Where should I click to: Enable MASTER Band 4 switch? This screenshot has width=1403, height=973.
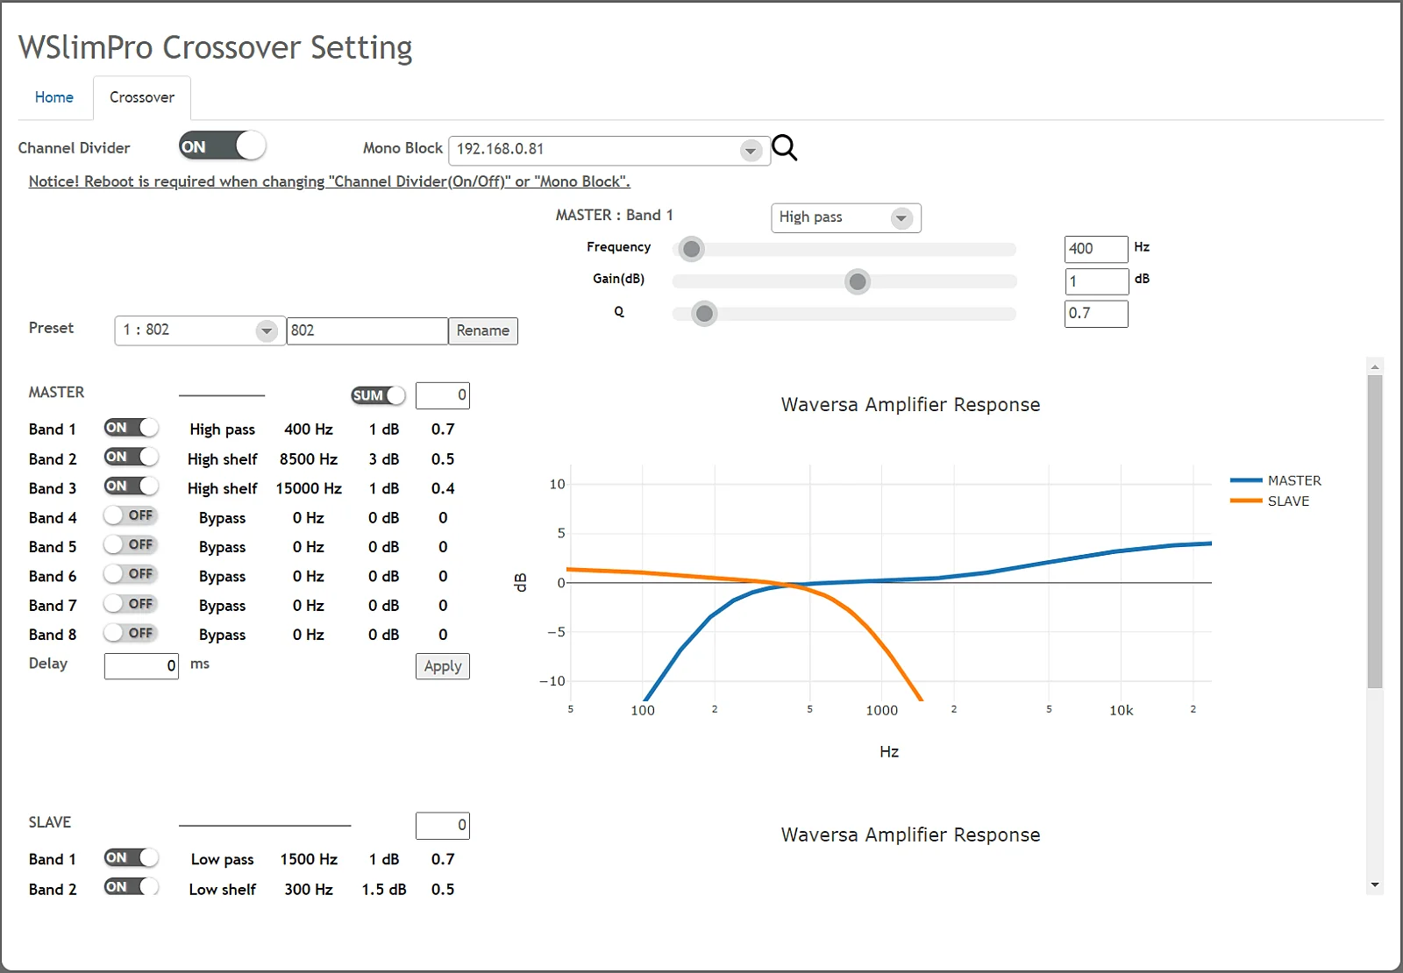click(131, 515)
